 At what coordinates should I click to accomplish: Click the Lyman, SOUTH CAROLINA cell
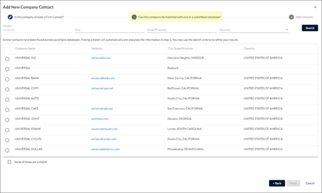pos(184,129)
